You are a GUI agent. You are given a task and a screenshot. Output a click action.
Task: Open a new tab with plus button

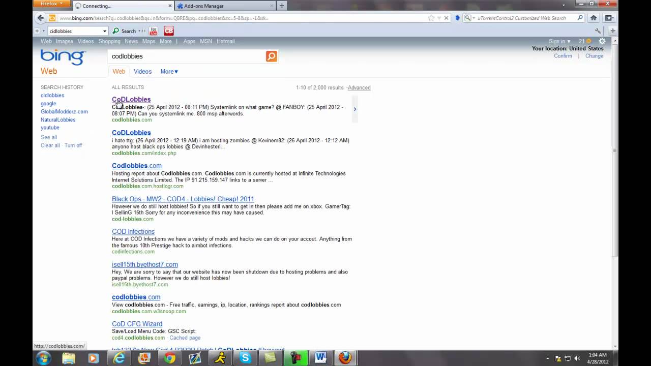point(282,6)
